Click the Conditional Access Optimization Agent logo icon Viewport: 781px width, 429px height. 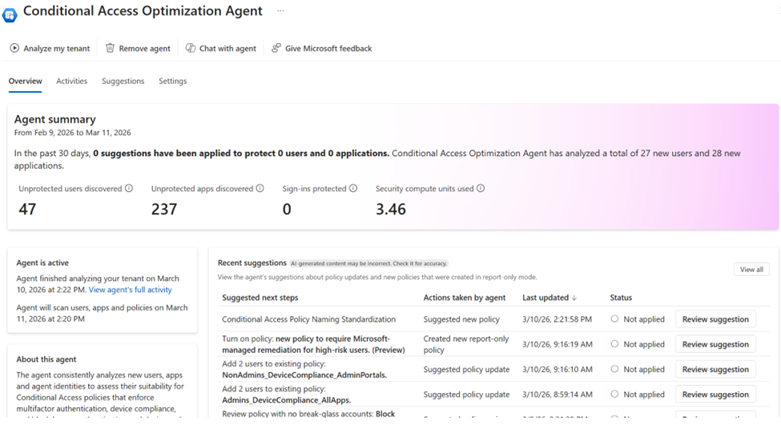pyautogui.click(x=10, y=14)
